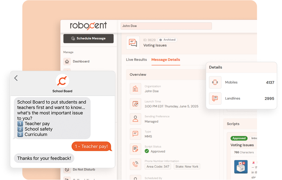Click the Do Not Disturb icon
Viewport: 282px width, 180px height.
tap(67, 170)
